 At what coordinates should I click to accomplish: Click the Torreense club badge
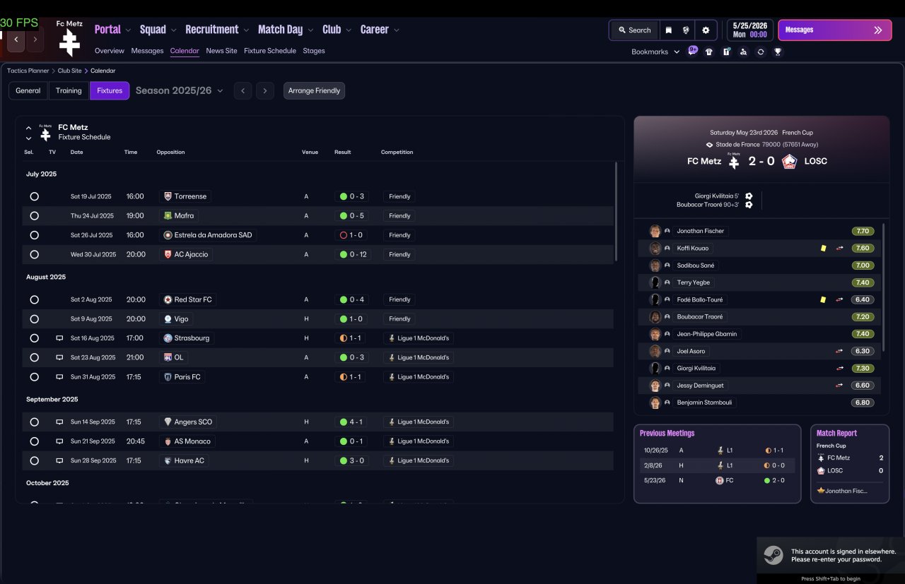[x=168, y=196]
